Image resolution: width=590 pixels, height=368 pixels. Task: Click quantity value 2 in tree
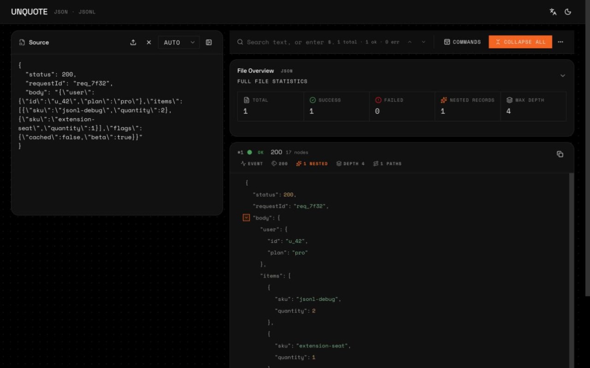click(x=313, y=311)
